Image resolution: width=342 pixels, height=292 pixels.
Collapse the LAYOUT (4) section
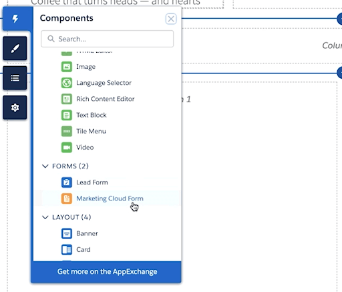[45, 217]
